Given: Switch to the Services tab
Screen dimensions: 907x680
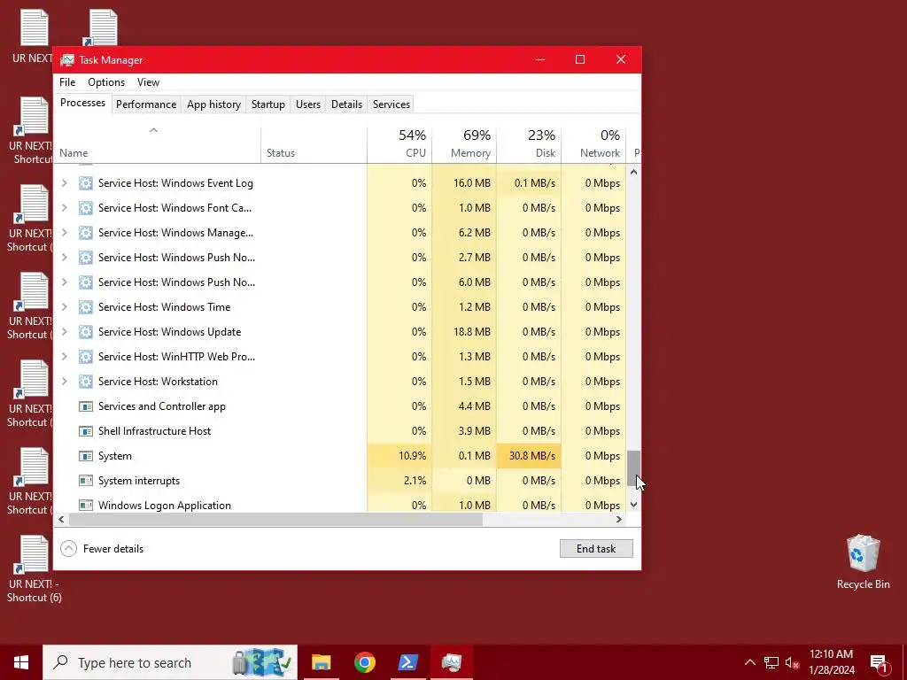Looking at the screenshot, I should (x=391, y=104).
